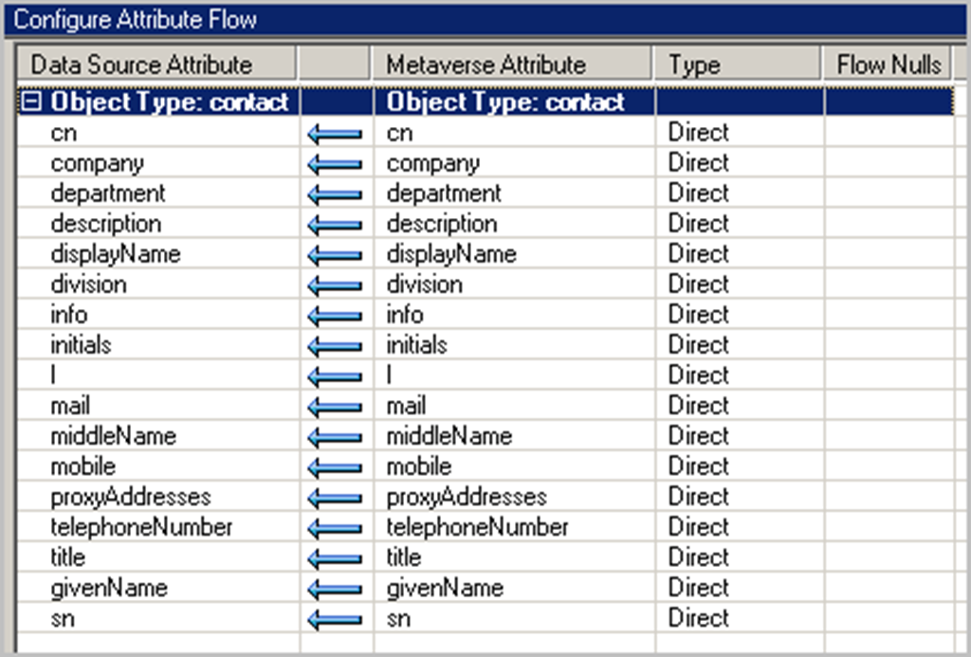The height and width of the screenshot is (657, 971).
Task: Select the arrow icon for telephoneNumber
Action: point(334,528)
